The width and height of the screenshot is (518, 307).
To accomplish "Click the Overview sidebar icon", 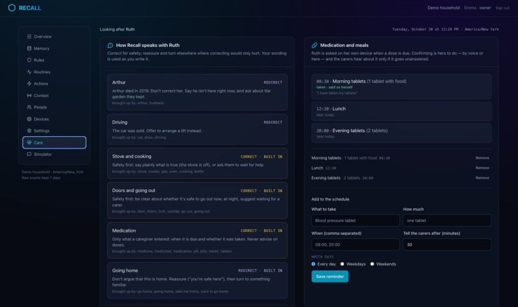I will click(29, 37).
